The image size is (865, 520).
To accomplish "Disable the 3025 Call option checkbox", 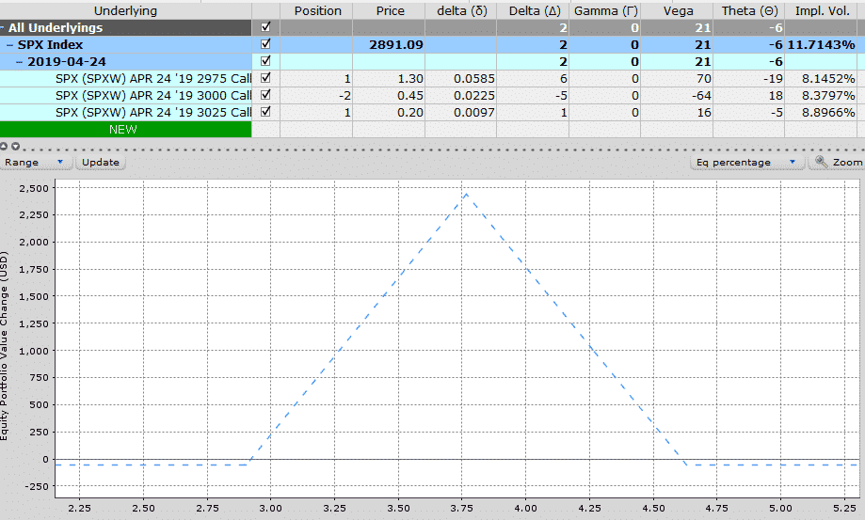I will [x=265, y=112].
